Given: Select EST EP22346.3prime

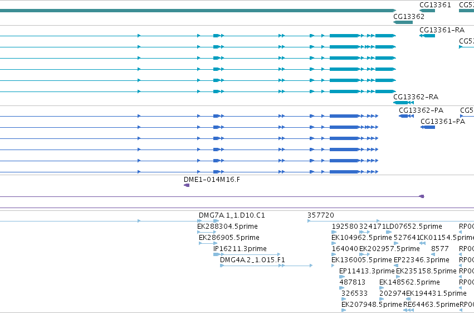Looking at the screenshot, I should coord(422,260).
